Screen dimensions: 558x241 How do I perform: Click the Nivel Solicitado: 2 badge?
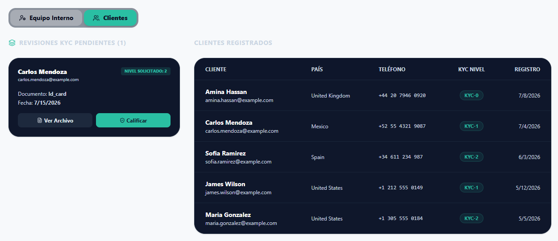pyautogui.click(x=146, y=71)
